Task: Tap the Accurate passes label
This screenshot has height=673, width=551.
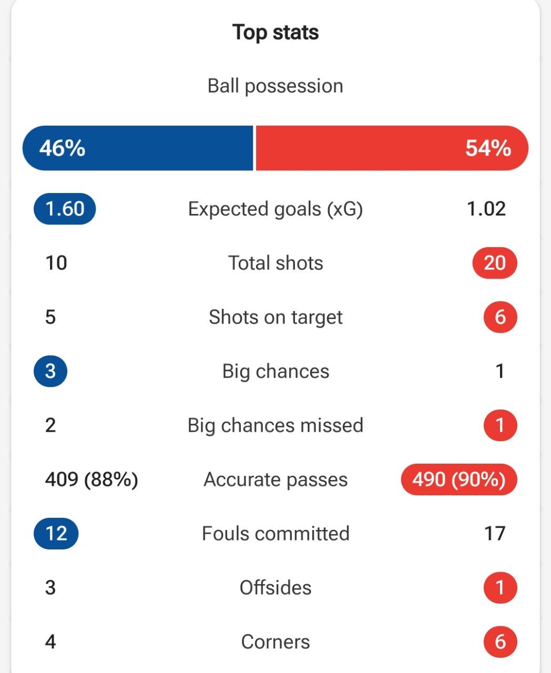Action: point(275,480)
